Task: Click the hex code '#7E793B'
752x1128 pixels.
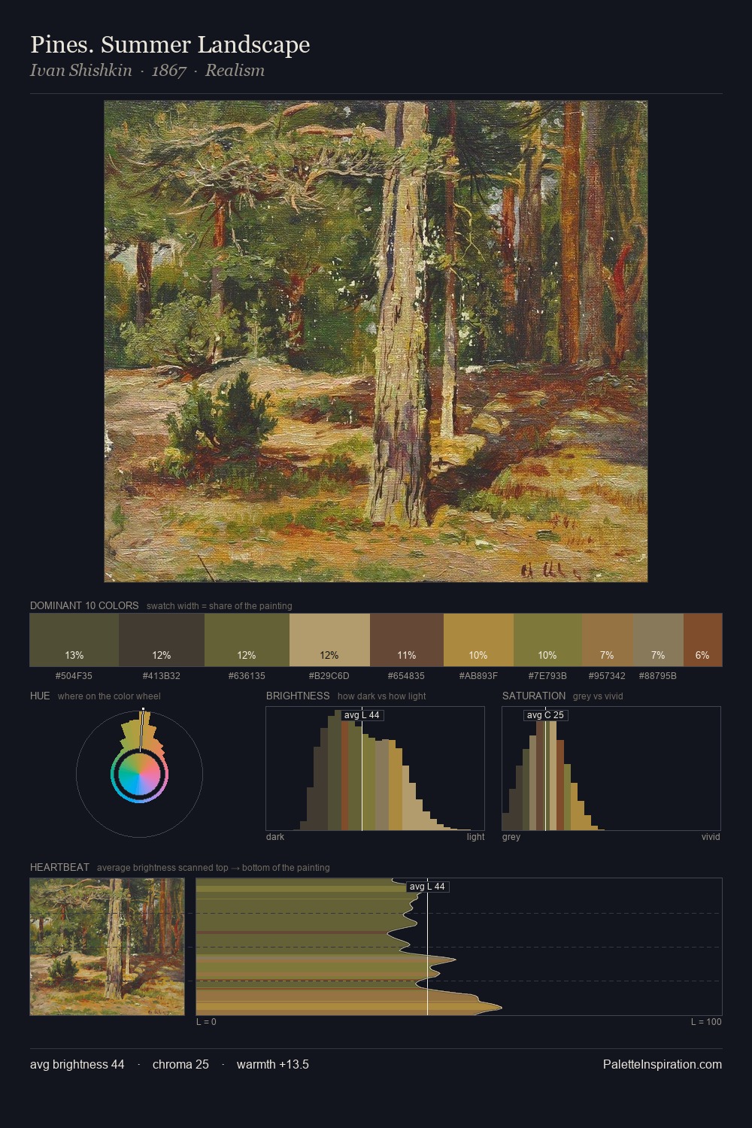Action: 547,676
